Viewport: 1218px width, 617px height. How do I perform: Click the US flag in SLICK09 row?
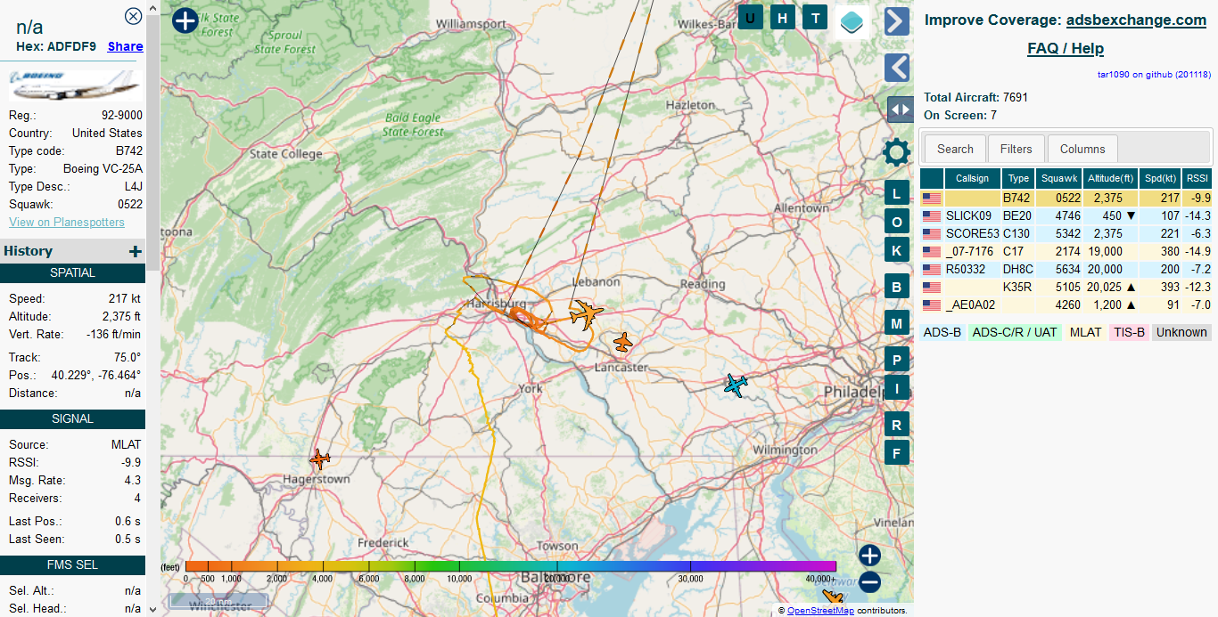point(932,215)
